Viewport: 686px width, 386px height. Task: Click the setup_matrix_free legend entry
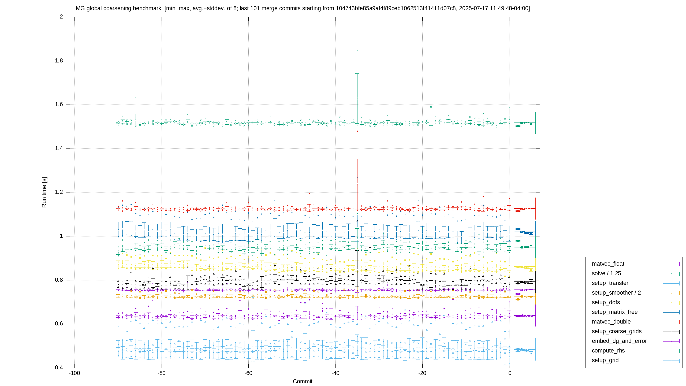[x=636, y=312]
